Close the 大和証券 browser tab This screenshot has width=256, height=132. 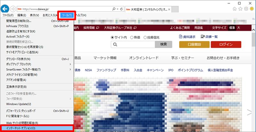169,10
